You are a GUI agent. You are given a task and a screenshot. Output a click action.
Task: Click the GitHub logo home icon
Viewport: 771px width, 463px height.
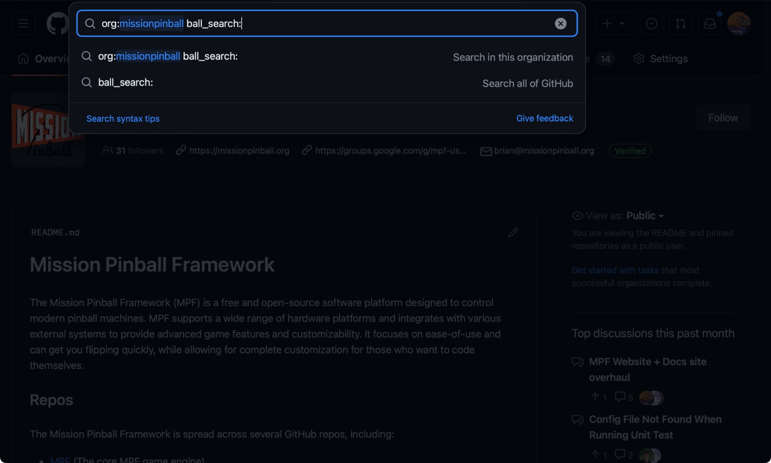(x=57, y=24)
